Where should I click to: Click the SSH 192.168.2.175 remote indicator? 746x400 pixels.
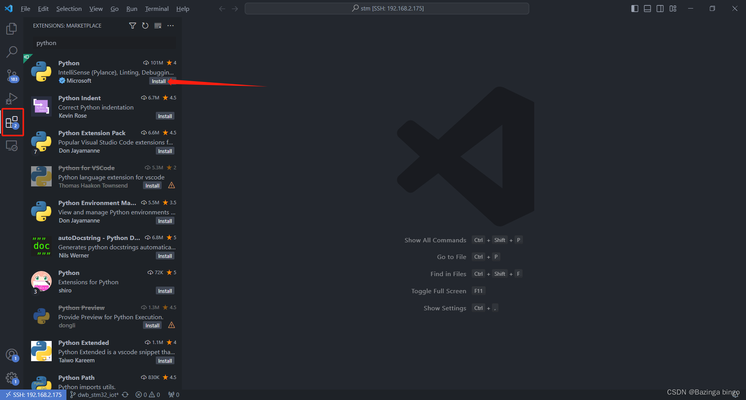[33, 395]
